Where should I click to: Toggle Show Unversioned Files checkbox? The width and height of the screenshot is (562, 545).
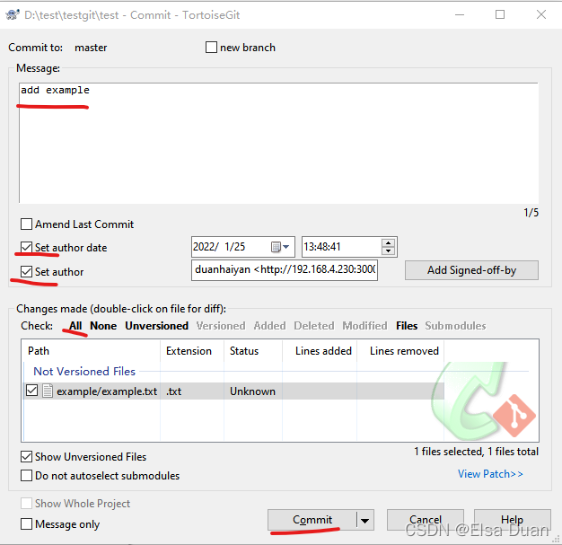(x=27, y=457)
